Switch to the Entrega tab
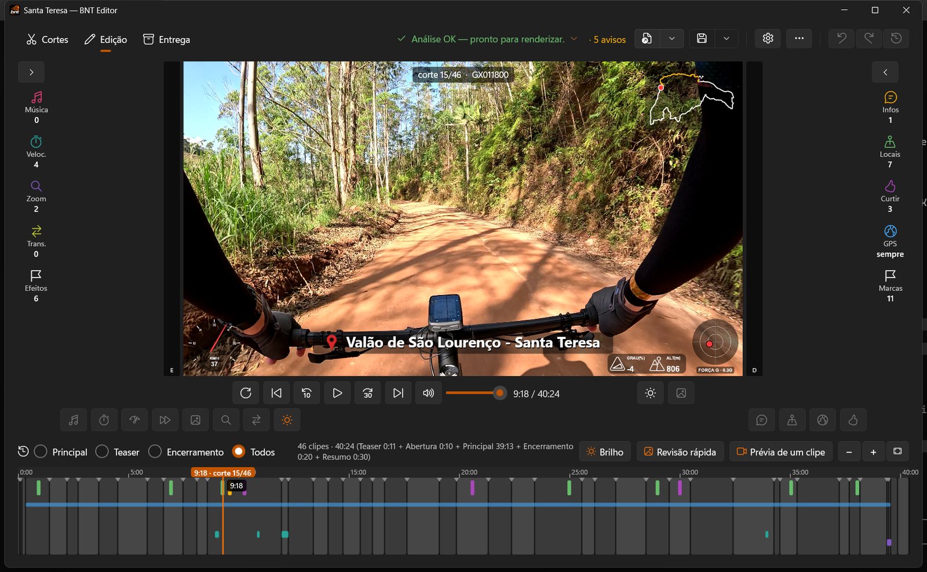This screenshot has width=927, height=572. point(167,39)
